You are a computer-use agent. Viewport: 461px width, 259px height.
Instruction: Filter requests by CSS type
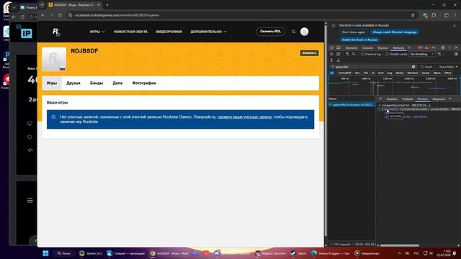coord(366,73)
